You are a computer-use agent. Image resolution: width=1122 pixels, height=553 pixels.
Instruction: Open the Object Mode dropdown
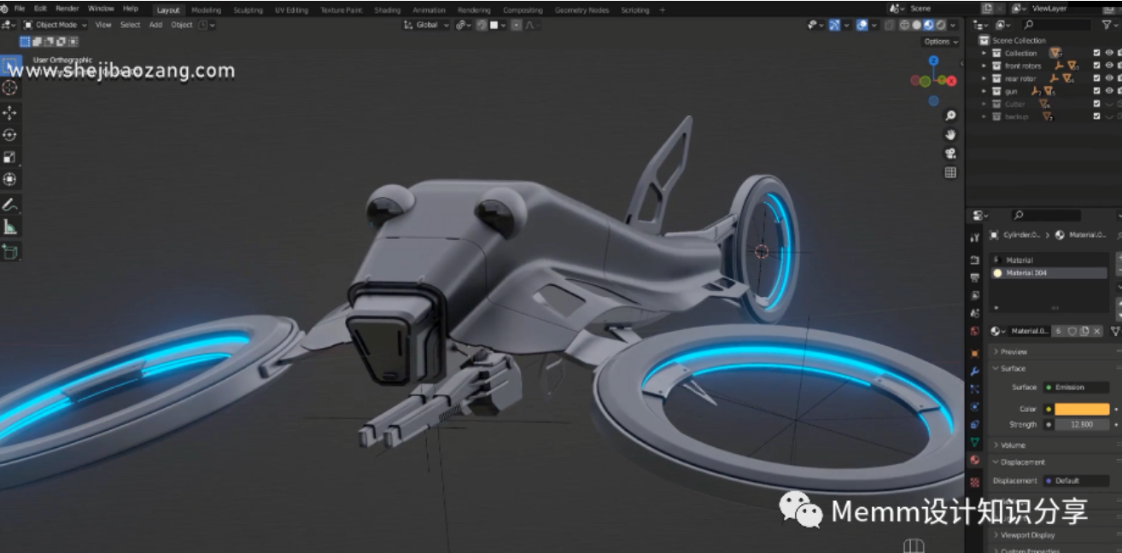56,25
